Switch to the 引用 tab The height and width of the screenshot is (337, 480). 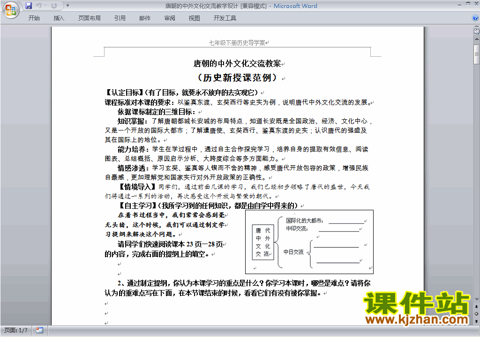[x=120, y=18]
